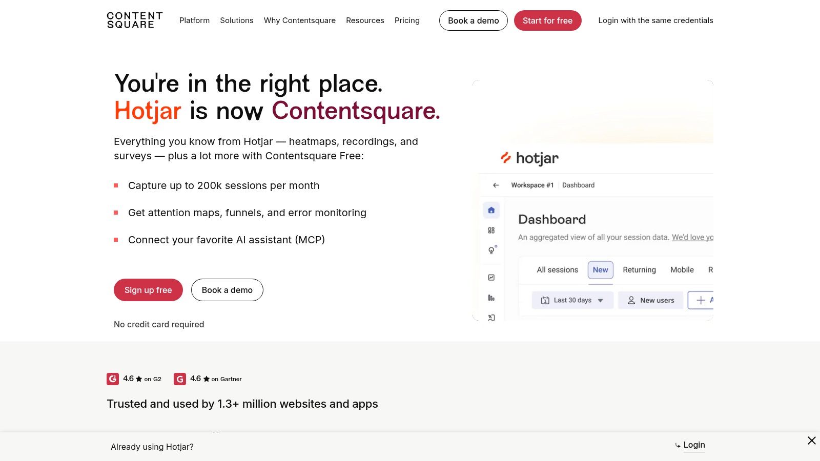
Task: Click the G2 rating badge icon
Action: (113, 379)
